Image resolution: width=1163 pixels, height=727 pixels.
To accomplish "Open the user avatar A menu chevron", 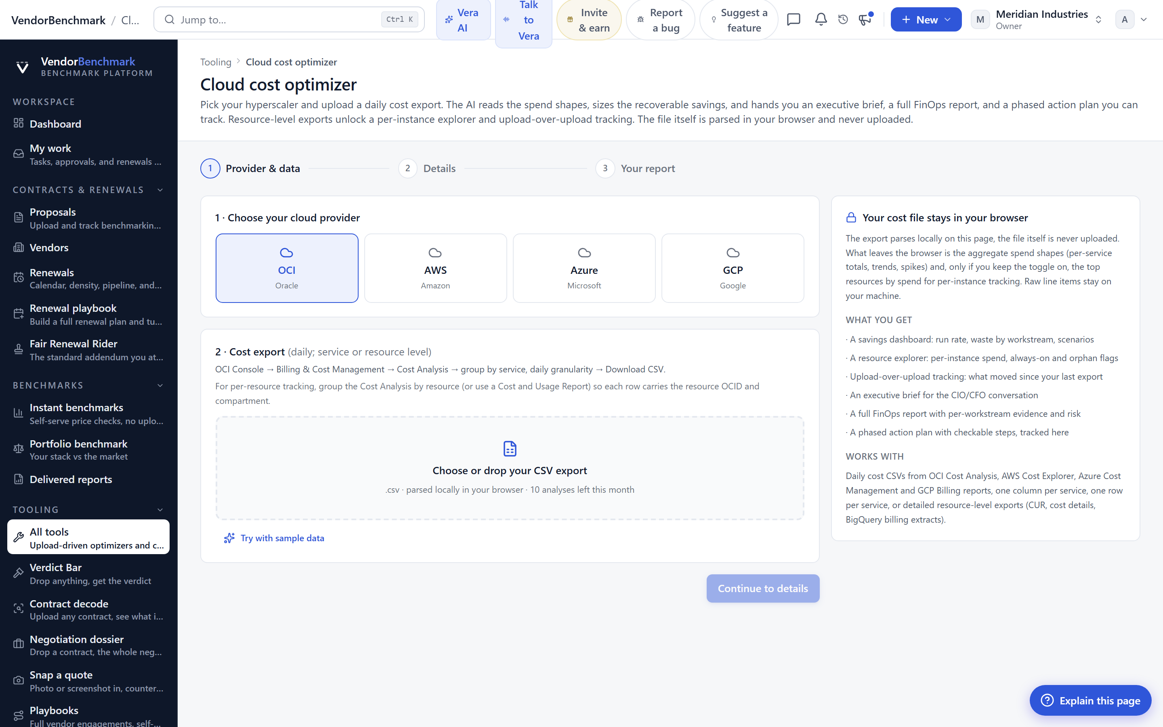I will (1144, 19).
